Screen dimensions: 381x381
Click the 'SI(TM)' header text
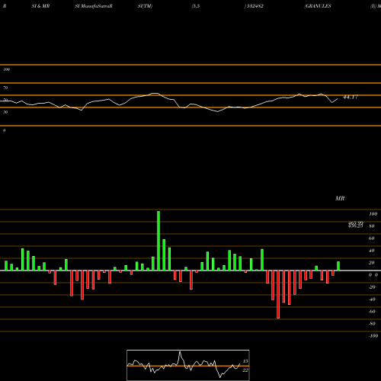click(145, 6)
